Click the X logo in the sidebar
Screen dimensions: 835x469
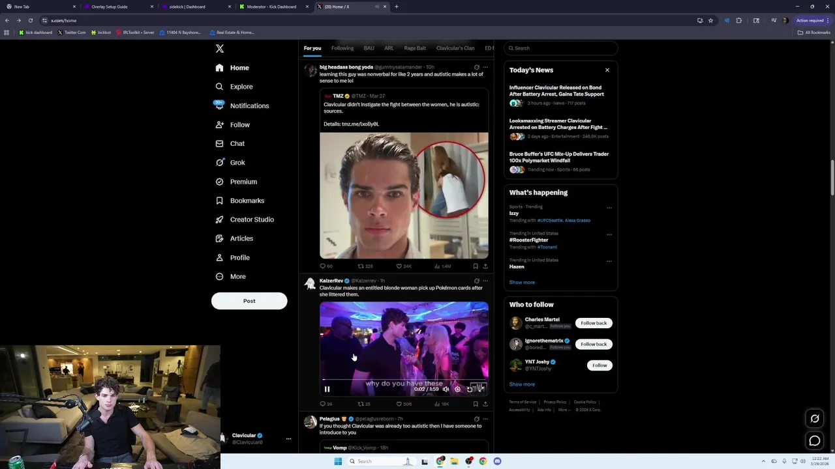220,49
